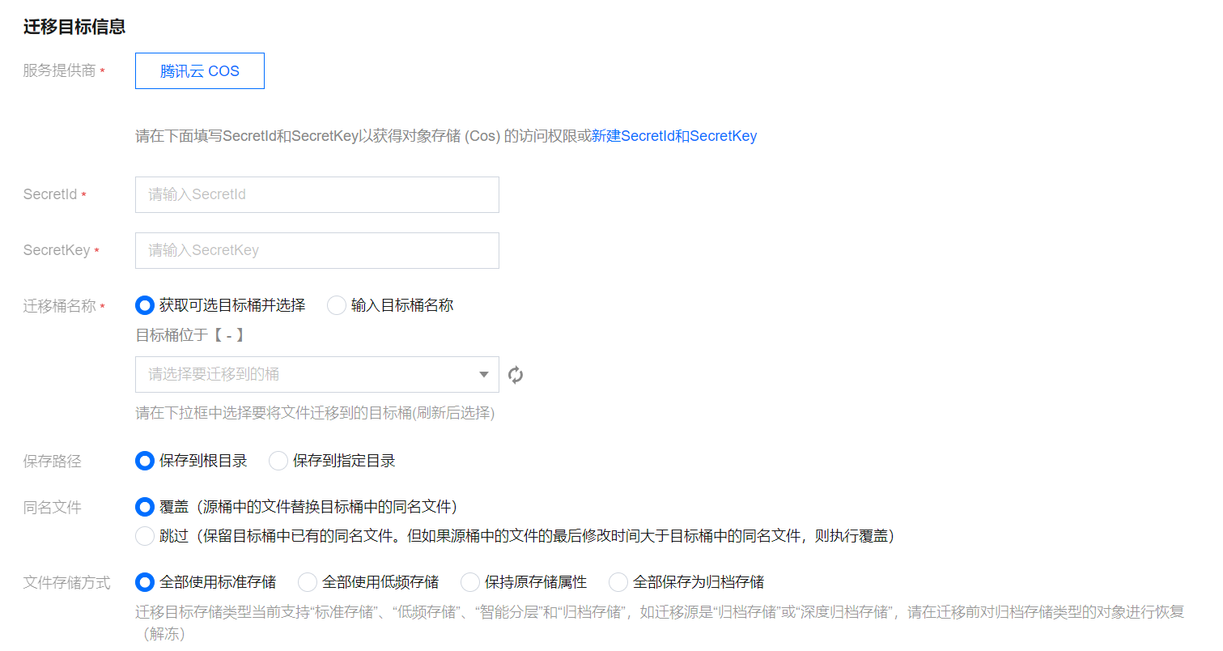This screenshot has height=651, width=1223.
Task: Open the 请选择要迁移到的桶 dropdown arrow
Action: tap(484, 375)
